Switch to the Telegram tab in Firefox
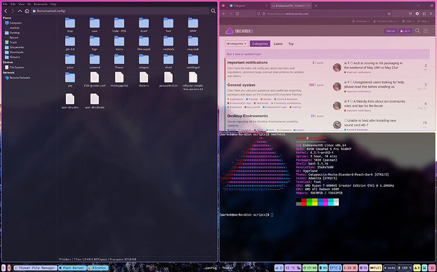This screenshot has width=437, height=272. point(248,6)
